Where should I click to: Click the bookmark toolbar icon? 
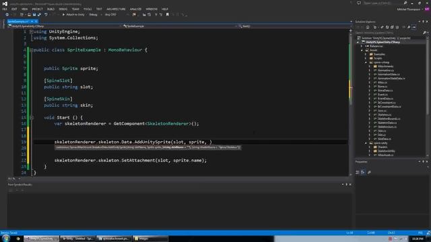pyautogui.click(x=168, y=15)
